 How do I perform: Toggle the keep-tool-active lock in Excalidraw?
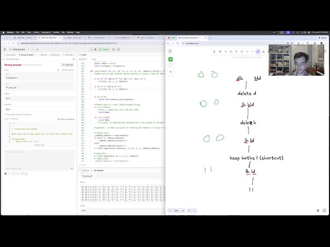pyautogui.click(x=214, y=51)
